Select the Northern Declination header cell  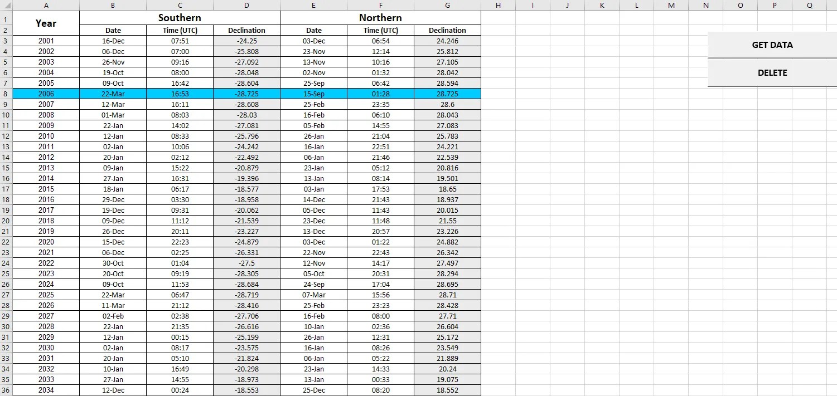[x=447, y=30]
